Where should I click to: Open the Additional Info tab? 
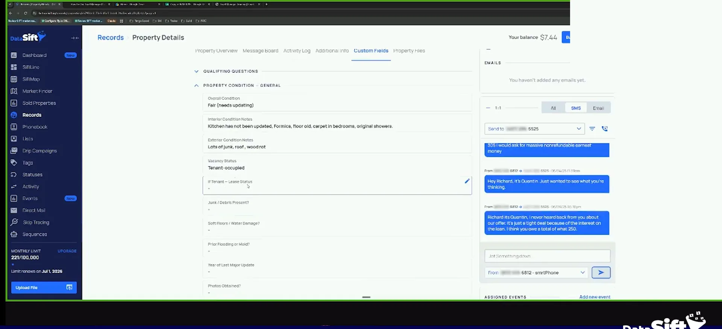(x=332, y=51)
